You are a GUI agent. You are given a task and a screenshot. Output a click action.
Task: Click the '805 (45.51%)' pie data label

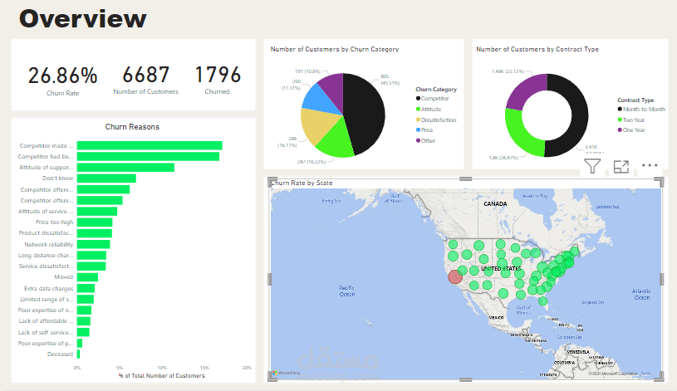pyautogui.click(x=390, y=80)
